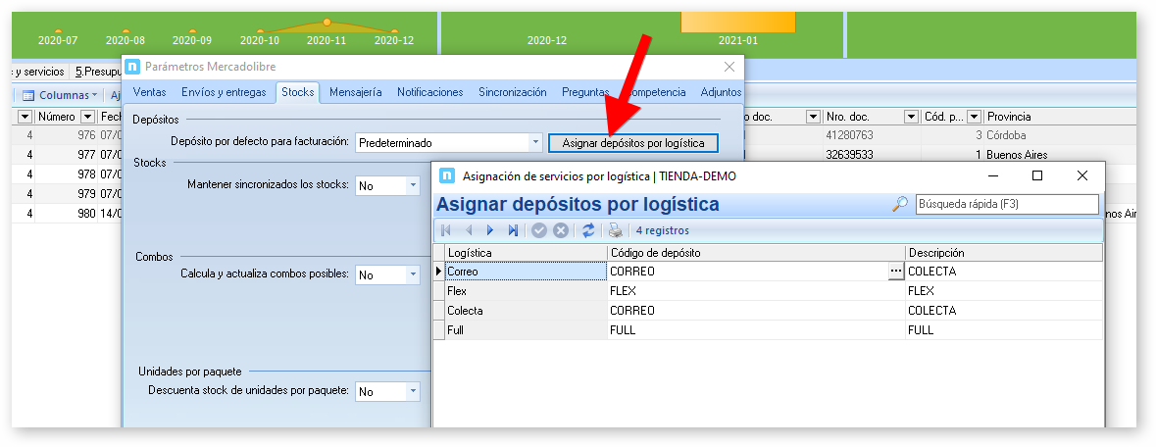Refresh the logistics records list
The image size is (1156, 447).
coord(588,230)
